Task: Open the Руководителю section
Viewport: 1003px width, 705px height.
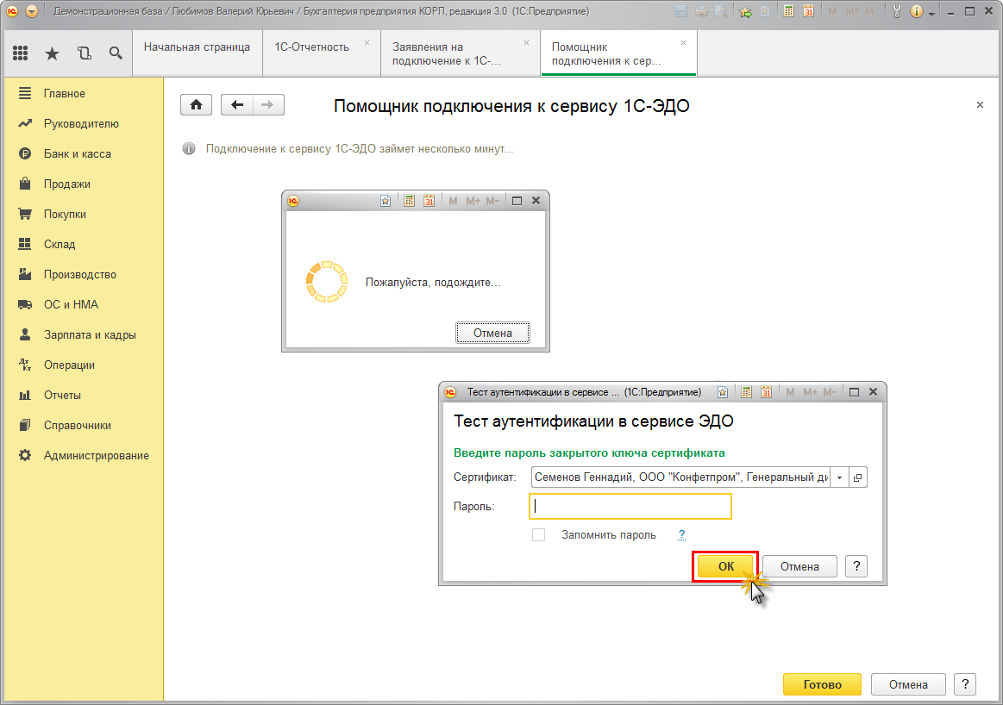Action: 83,123
